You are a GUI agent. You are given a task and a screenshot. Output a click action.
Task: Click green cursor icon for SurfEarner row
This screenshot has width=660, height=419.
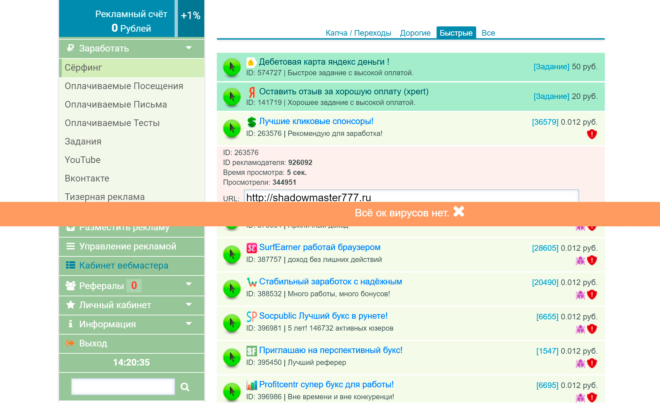point(232,254)
